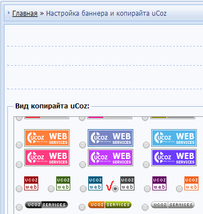The width and height of the screenshot is (203, 214).
Task: Select the checked radio for dark gray web badge
Action: click(115, 189)
